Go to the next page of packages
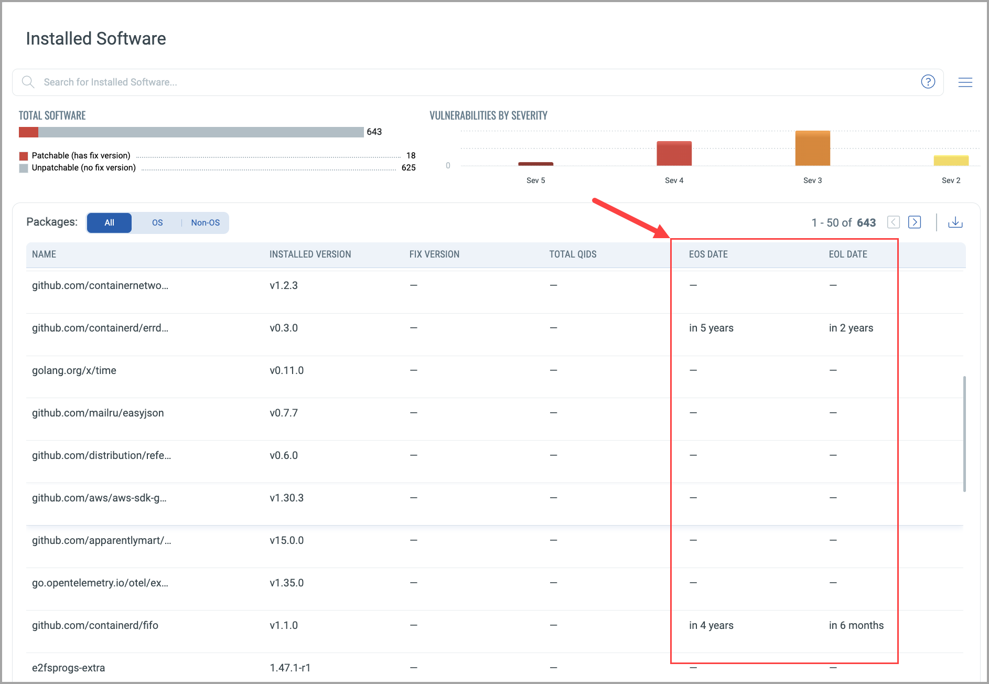This screenshot has width=989, height=684. [x=915, y=222]
